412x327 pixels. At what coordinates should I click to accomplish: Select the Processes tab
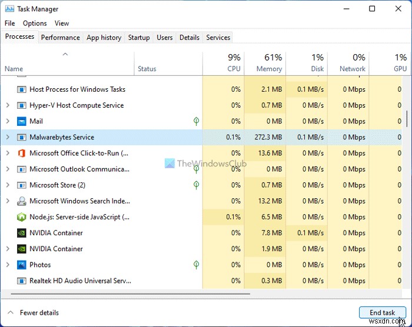tap(19, 36)
